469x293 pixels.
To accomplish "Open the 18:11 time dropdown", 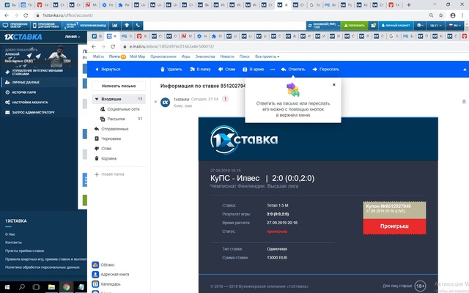I will (x=435, y=26).
